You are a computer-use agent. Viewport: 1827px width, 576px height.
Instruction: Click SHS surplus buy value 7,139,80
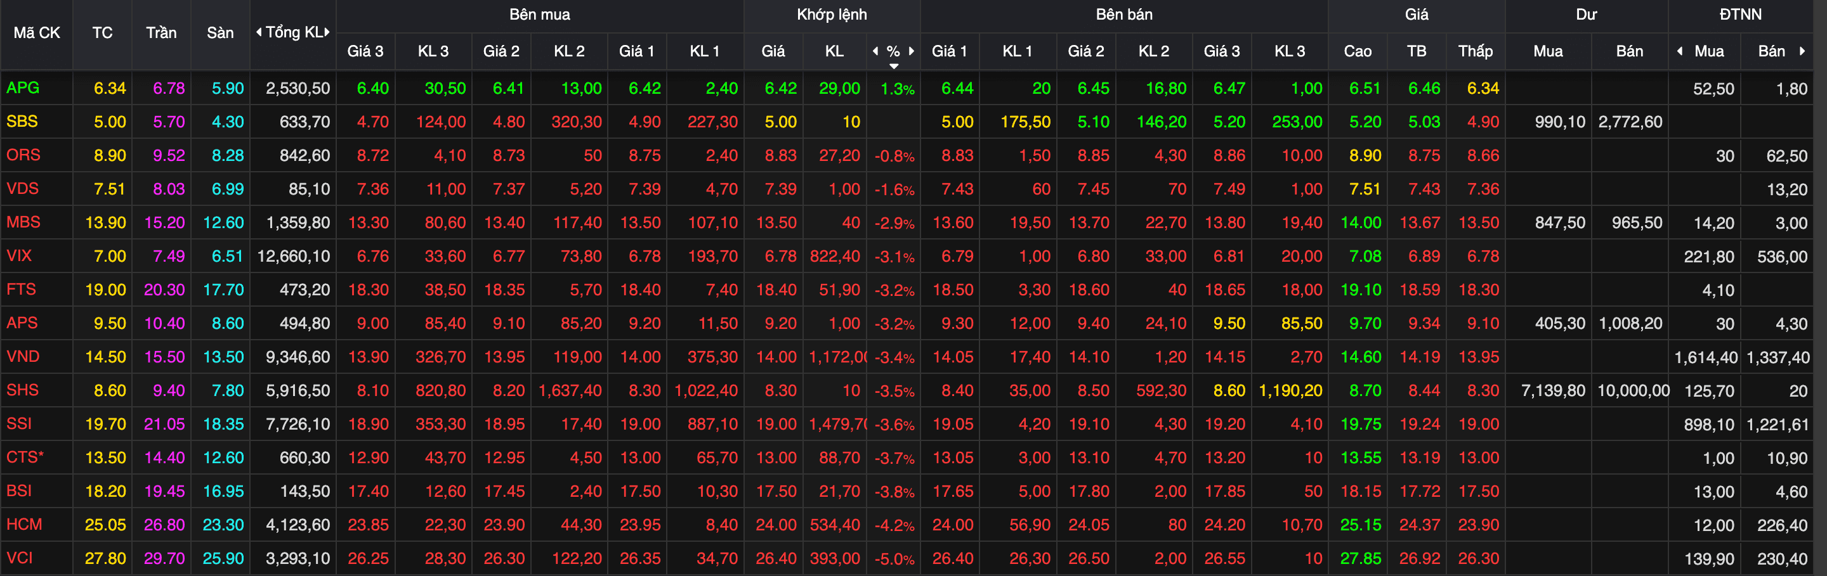pyautogui.click(x=1553, y=390)
